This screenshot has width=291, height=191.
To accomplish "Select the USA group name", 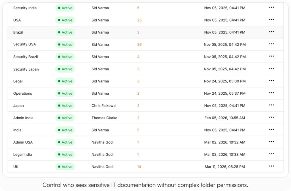I will 17,20.
